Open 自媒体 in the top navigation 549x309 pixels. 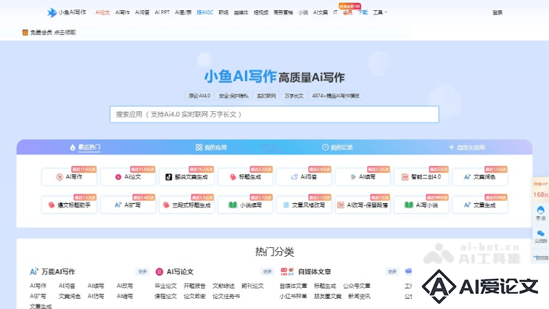241,12
